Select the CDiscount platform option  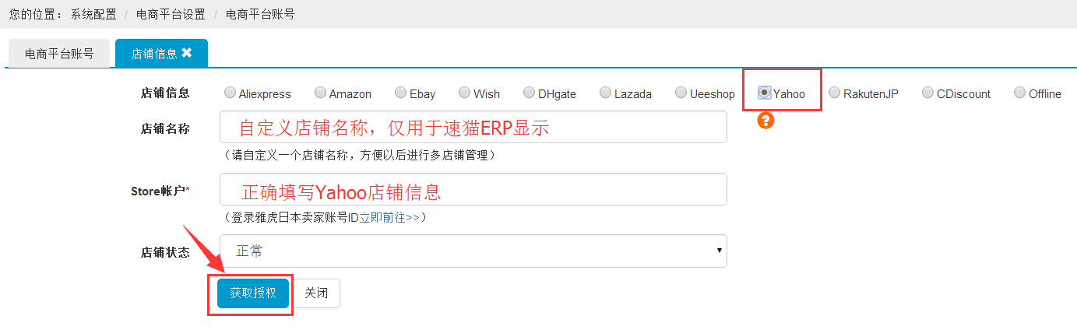click(927, 93)
